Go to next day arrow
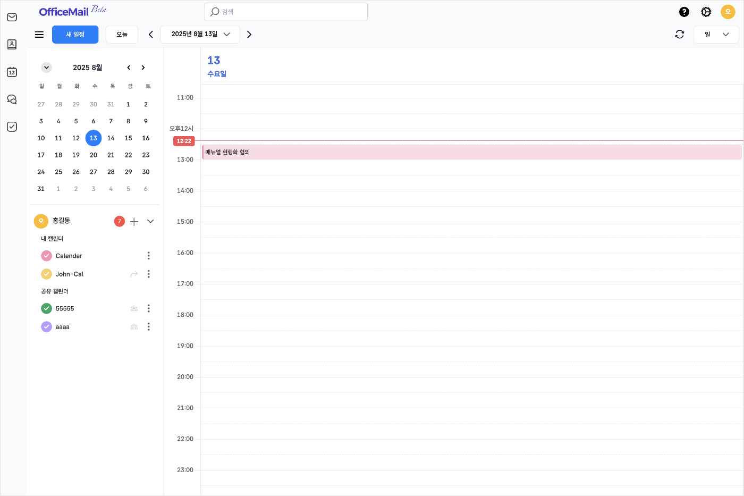 pos(249,34)
